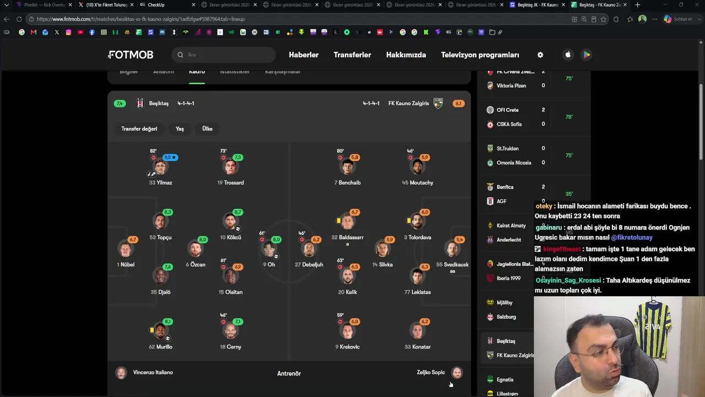The width and height of the screenshot is (705, 397).
Task: Click the FK Kauno Zalgiris crest in lineup header
Action: [438, 103]
